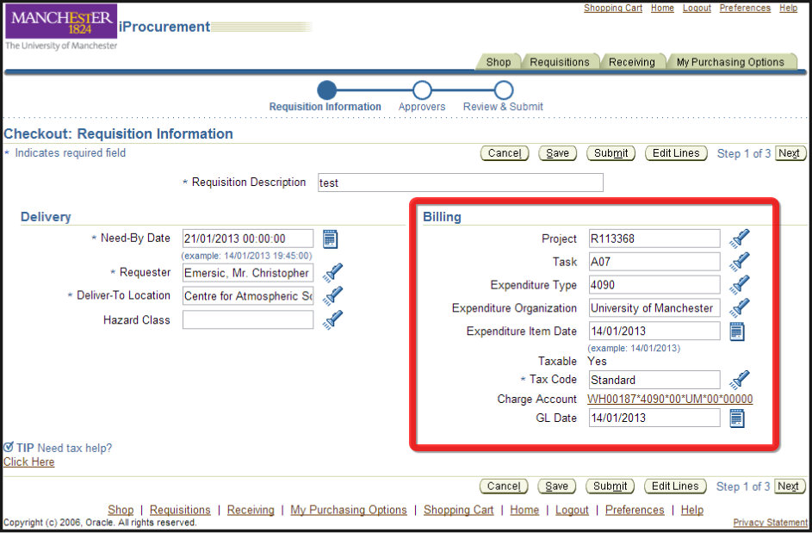
Task: Click the Expenditure Type field
Action: coord(654,285)
